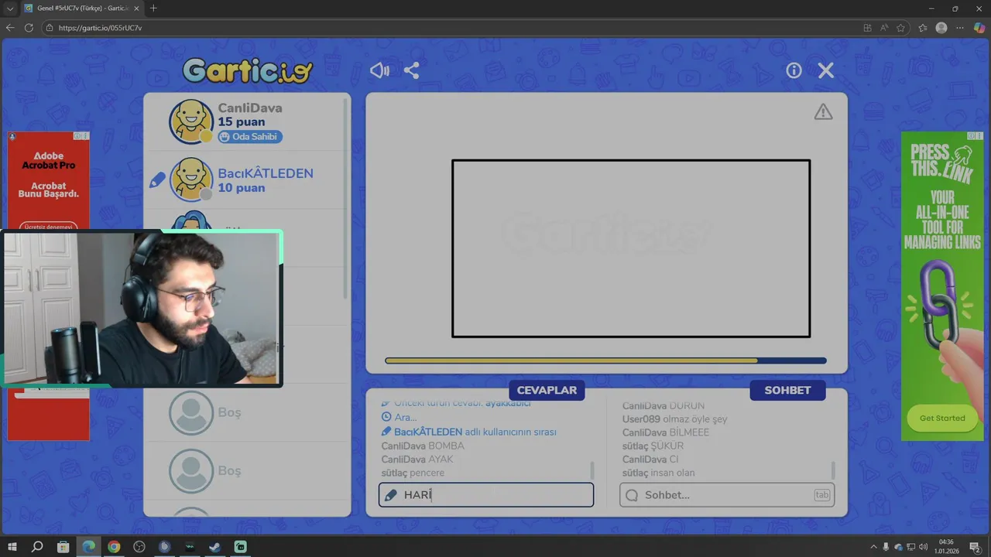Click the 'sütlaç pencere' answer entry

pos(413,473)
